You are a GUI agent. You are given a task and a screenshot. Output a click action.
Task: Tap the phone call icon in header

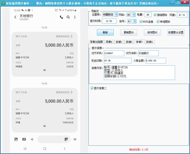pos(61,17)
